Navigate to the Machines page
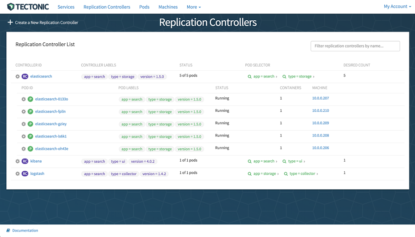 pyautogui.click(x=168, y=7)
